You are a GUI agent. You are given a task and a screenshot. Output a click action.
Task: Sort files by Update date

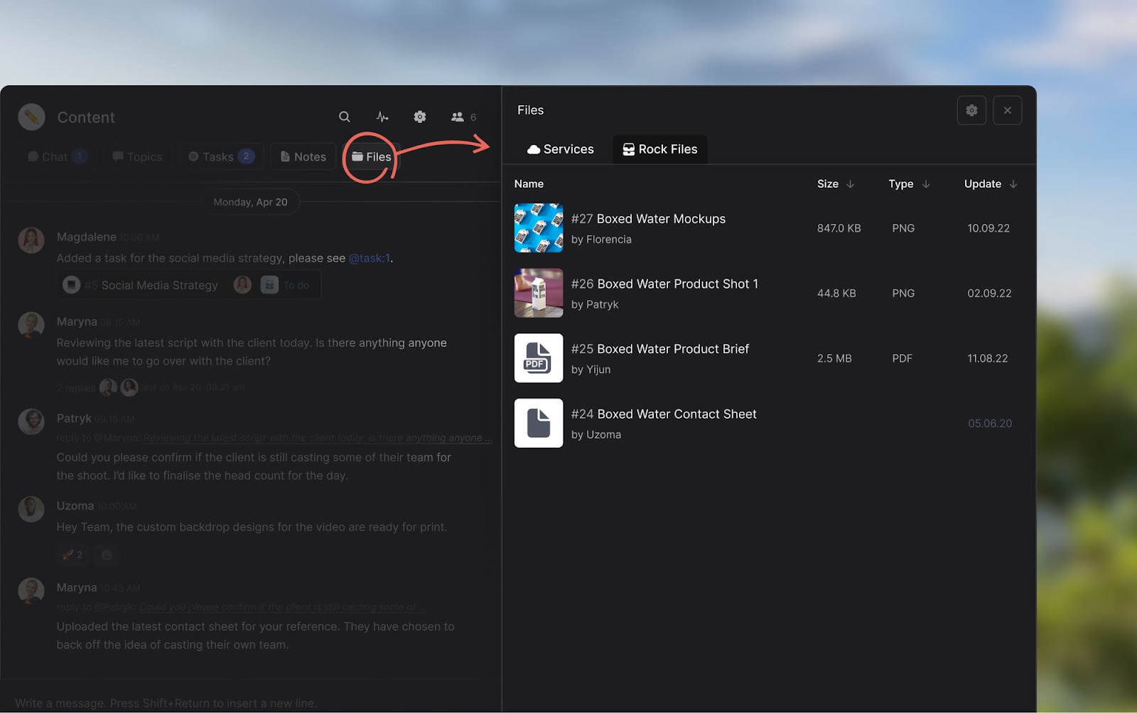point(991,183)
